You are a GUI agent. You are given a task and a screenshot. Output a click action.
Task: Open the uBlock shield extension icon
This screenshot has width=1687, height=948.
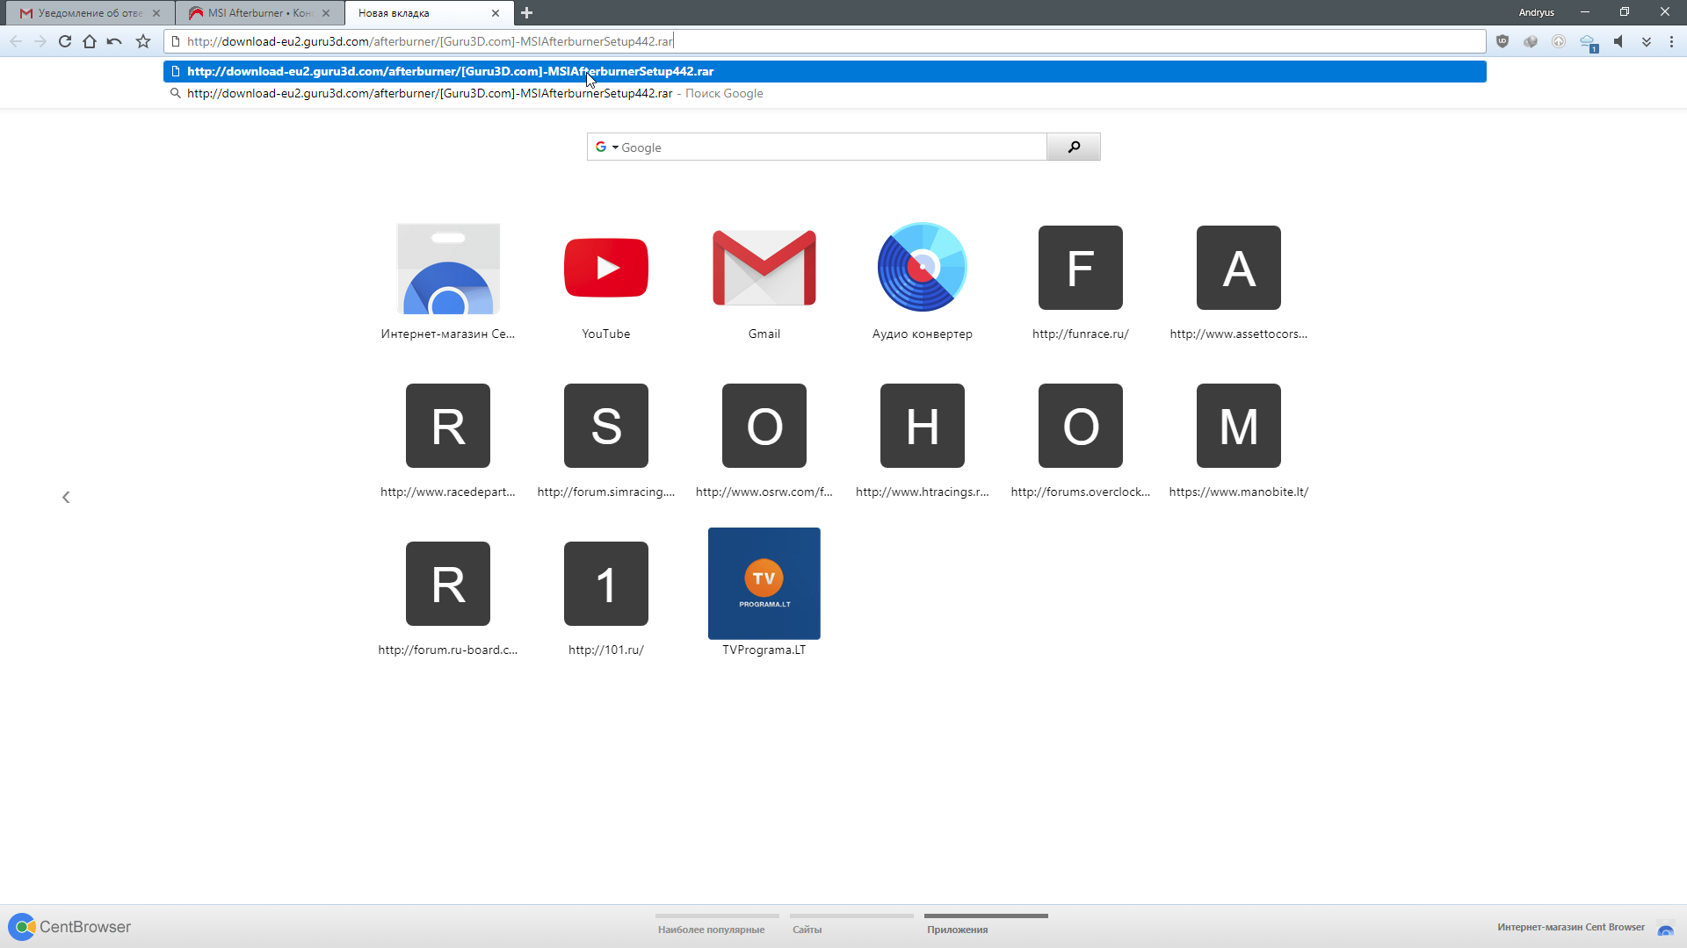click(1502, 41)
